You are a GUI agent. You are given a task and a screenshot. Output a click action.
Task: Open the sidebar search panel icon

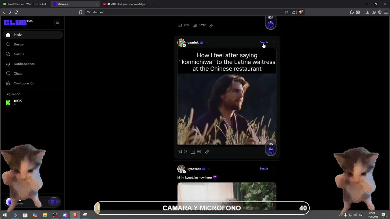[x=358, y=12]
